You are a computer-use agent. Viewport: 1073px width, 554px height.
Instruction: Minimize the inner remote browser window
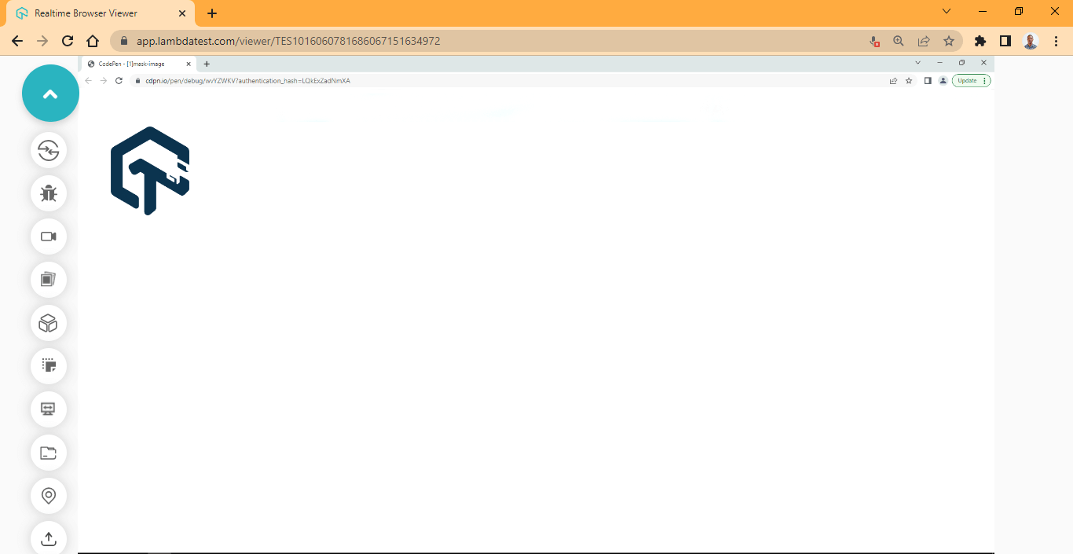939,62
